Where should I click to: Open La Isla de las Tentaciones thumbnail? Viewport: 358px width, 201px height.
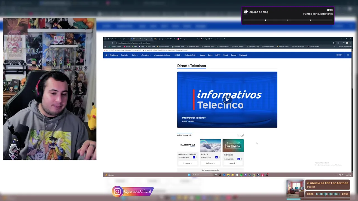pos(233,145)
